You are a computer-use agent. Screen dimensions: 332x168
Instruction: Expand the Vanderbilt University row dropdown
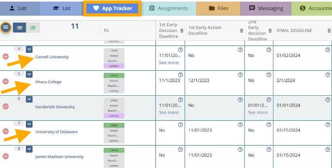29,99
